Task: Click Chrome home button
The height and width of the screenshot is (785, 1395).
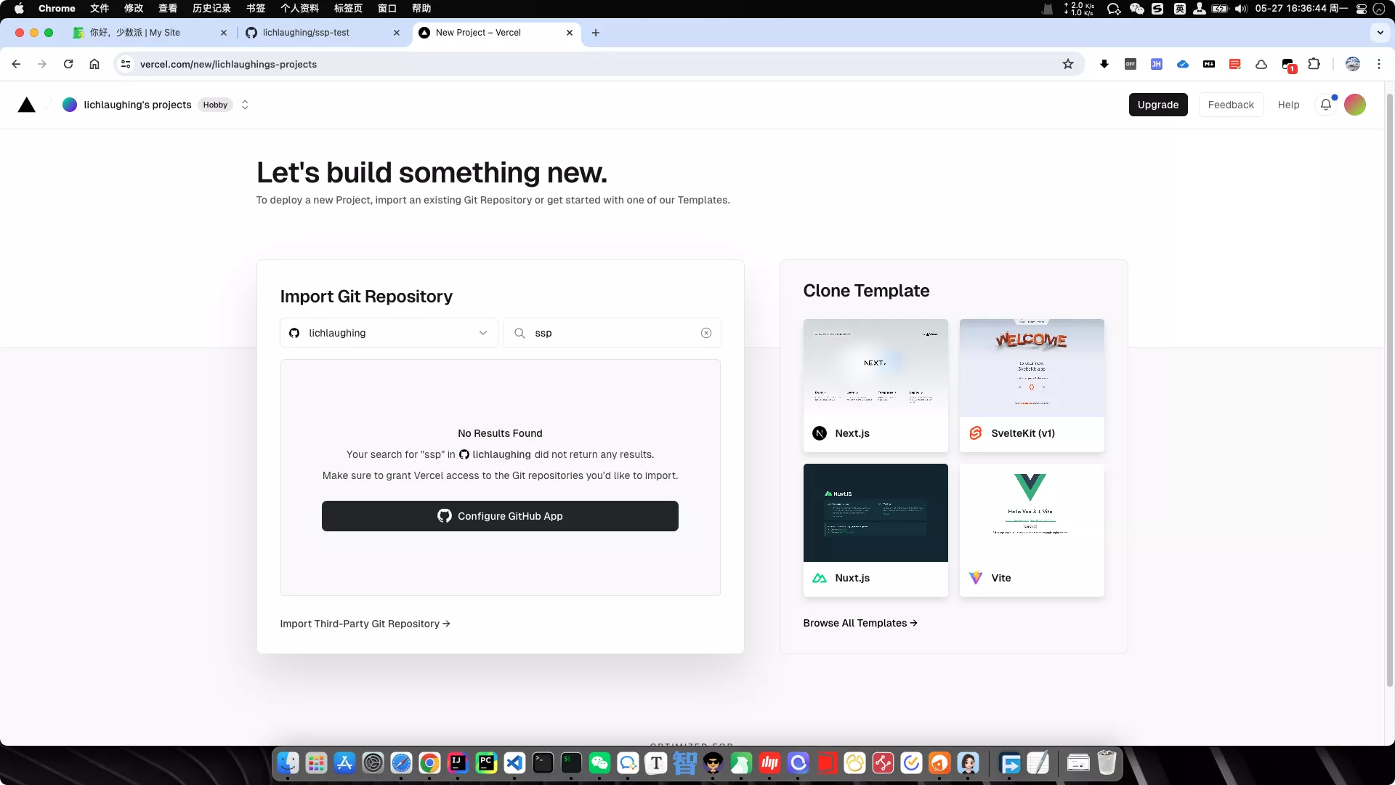Action: [94, 64]
